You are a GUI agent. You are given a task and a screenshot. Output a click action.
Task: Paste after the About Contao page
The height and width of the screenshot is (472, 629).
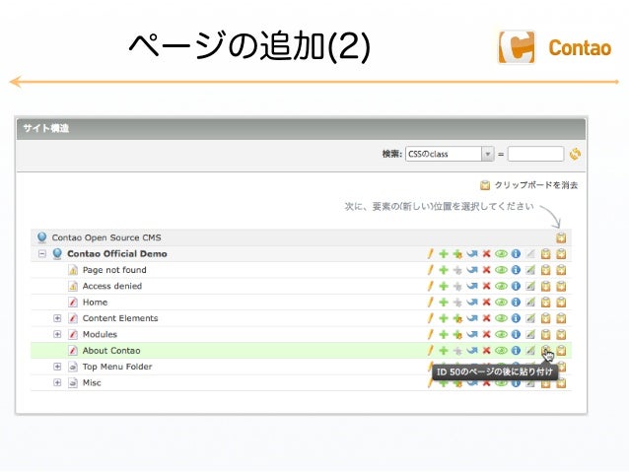tap(545, 351)
